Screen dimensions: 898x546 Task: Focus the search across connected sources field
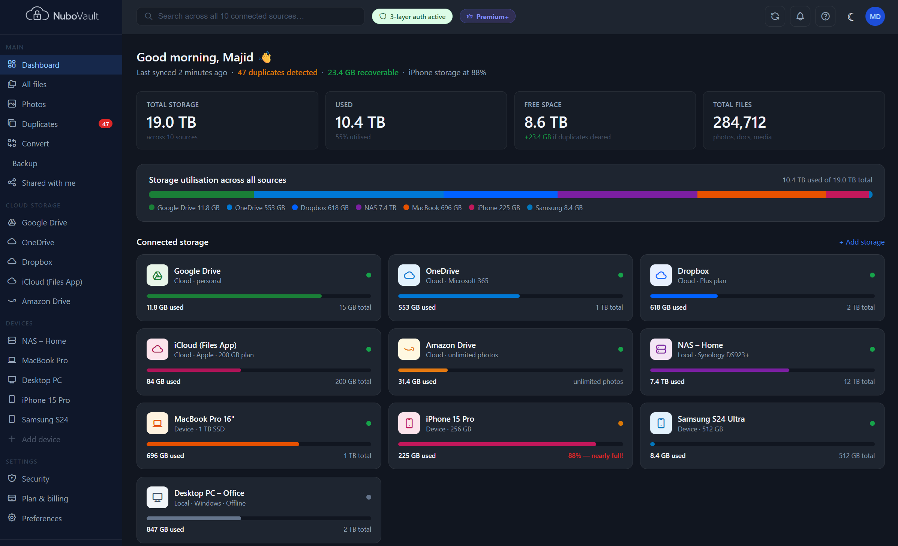(250, 16)
